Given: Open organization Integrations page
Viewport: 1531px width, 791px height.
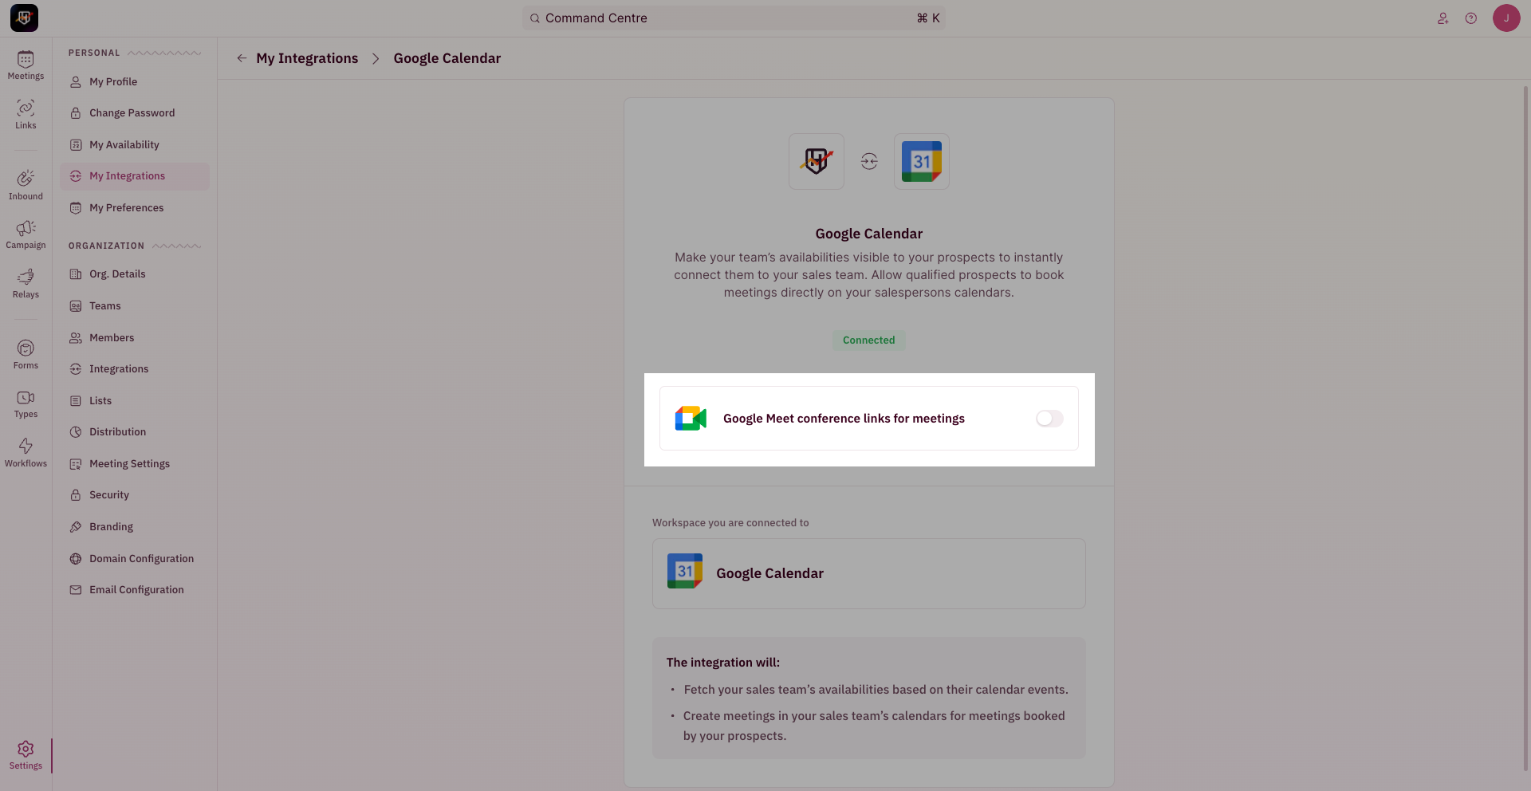Looking at the screenshot, I should tap(134, 369).
